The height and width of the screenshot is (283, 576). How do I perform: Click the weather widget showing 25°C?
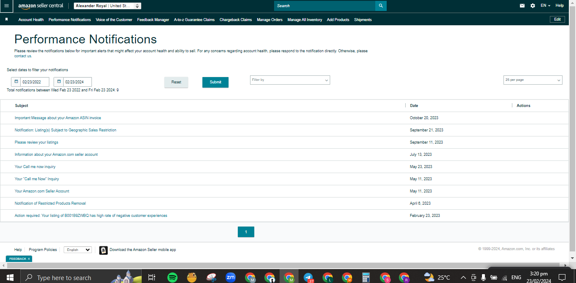[x=437, y=278]
